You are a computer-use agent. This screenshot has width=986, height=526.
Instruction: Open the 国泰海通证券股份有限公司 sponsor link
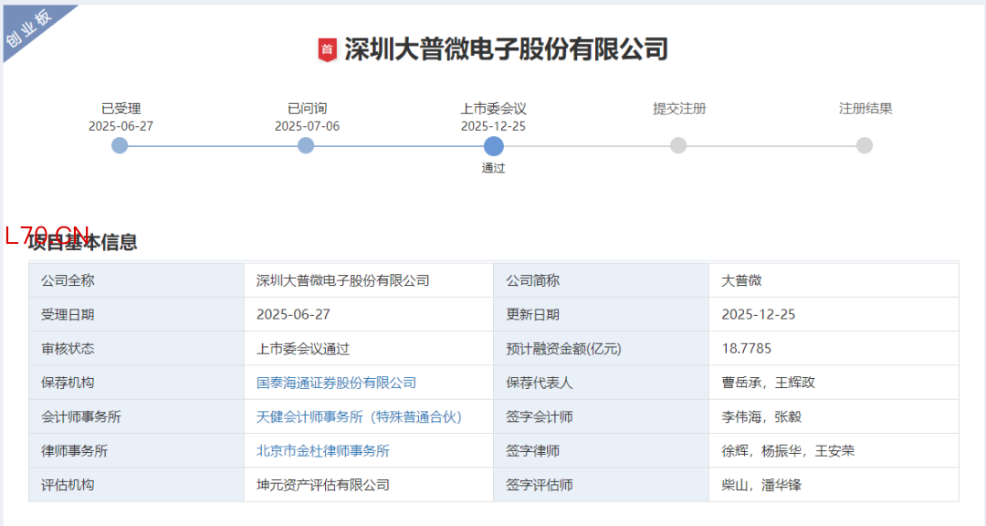tap(336, 383)
